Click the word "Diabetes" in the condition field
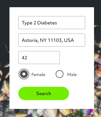Screen dimensions: 101x117 click(47, 23)
